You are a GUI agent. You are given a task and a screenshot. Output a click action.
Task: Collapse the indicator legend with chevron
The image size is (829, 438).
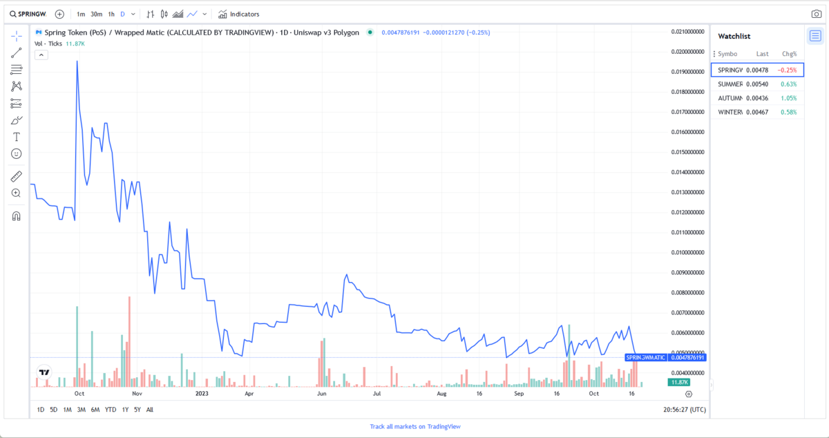pos(41,55)
